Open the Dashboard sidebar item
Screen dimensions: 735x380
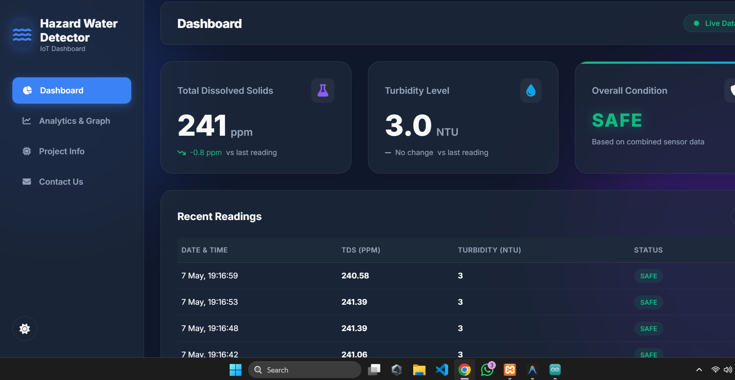point(72,90)
